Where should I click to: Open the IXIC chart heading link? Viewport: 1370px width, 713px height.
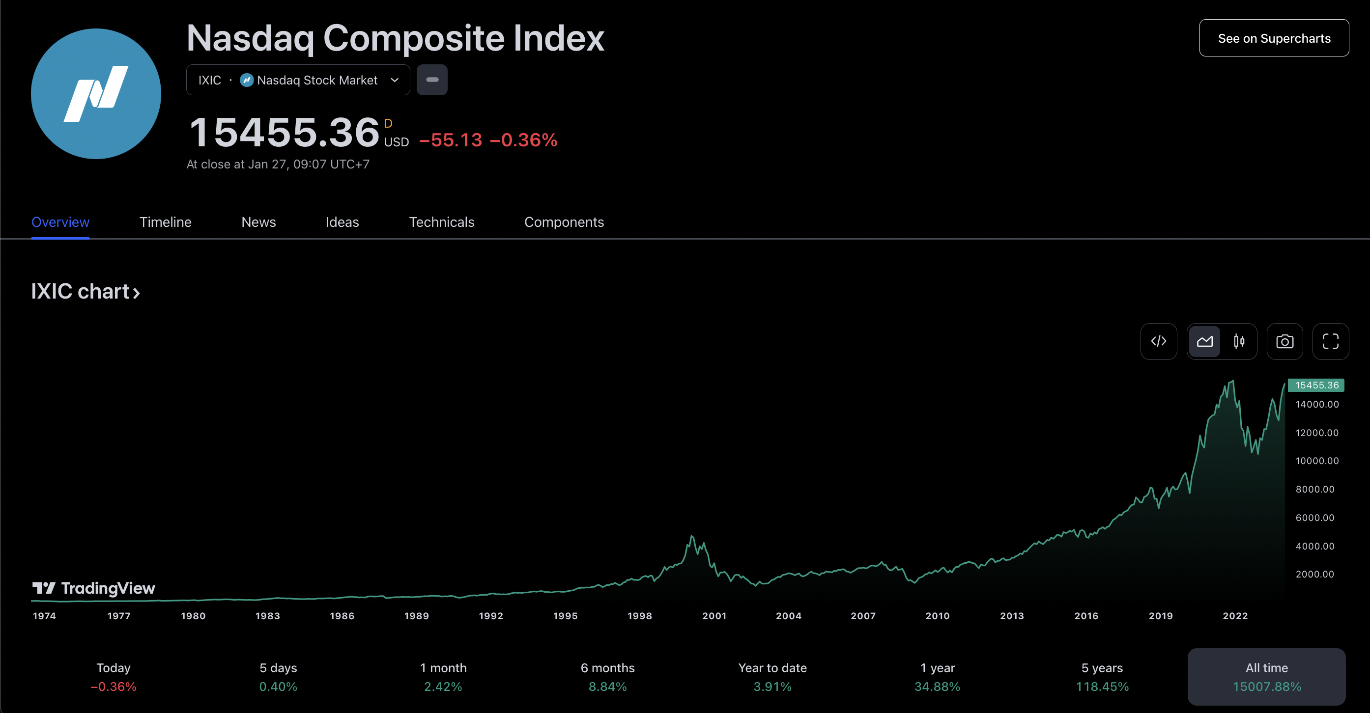click(86, 291)
